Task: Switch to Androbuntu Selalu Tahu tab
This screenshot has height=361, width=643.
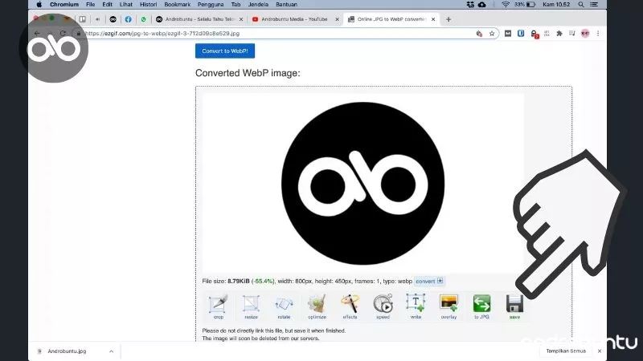Action: (x=199, y=19)
